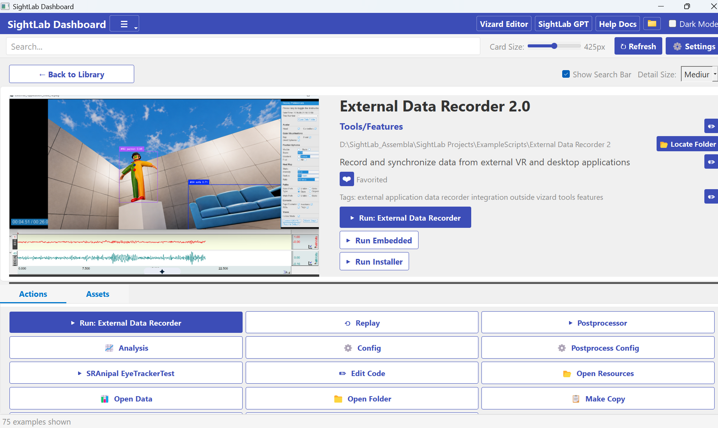Image resolution: width=718 pixels, height=428 pixels.
Task: Edit tags using the pencil icon
Action: 711,196
